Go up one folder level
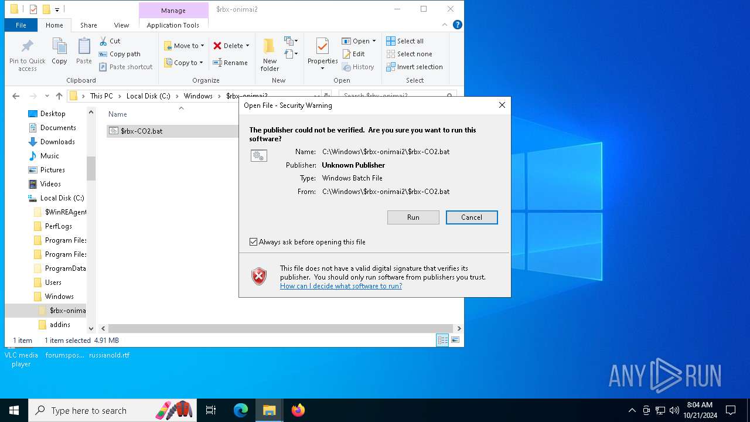This screenshot has width=750, height=422. pyautogui.click(x=59, y=96)
